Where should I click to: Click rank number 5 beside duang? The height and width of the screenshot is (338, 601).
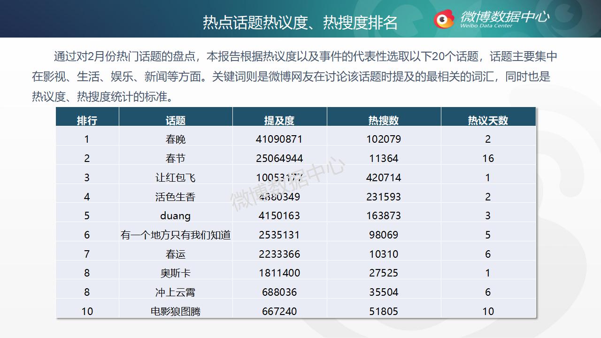(x=87, y=216)
